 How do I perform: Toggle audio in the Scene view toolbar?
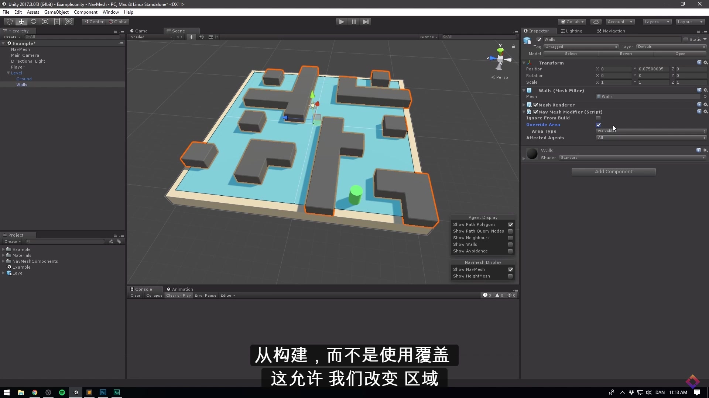pos(201,37)
